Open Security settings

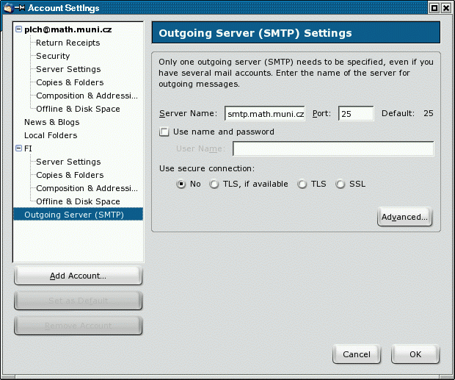click(53, 56)
